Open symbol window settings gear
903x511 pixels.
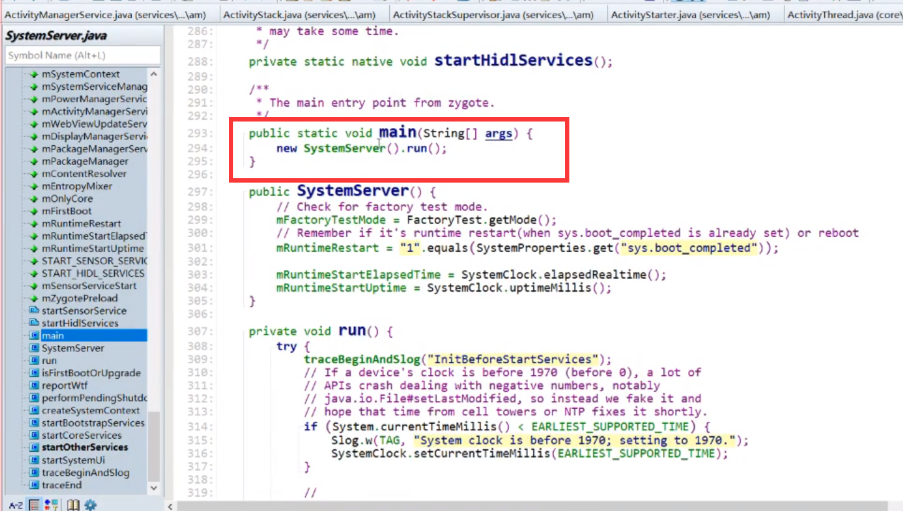(x=91, y=505)
